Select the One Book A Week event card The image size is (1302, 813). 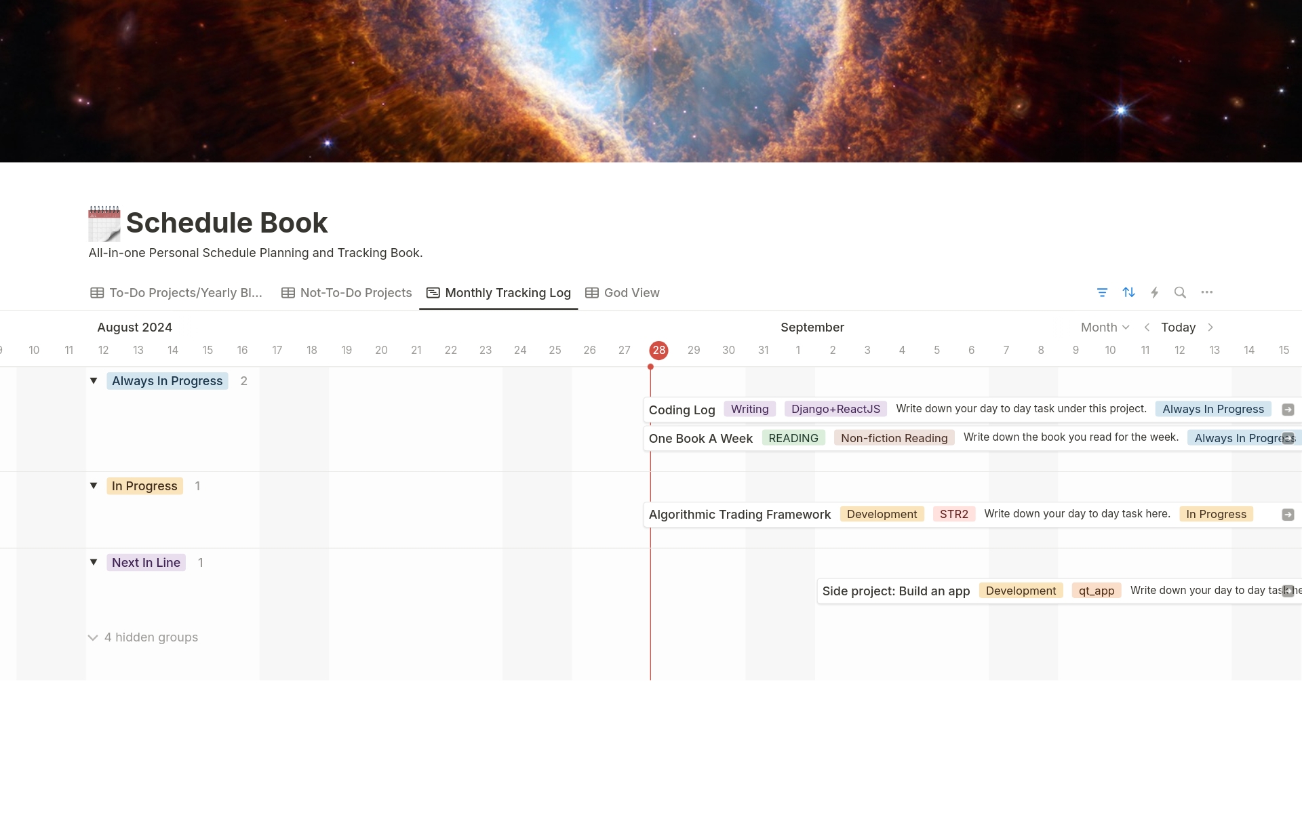click(701, 438)
